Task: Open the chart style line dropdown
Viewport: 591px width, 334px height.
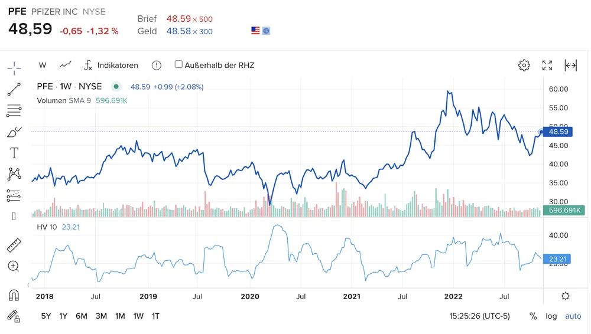Action: coord(66,65)
